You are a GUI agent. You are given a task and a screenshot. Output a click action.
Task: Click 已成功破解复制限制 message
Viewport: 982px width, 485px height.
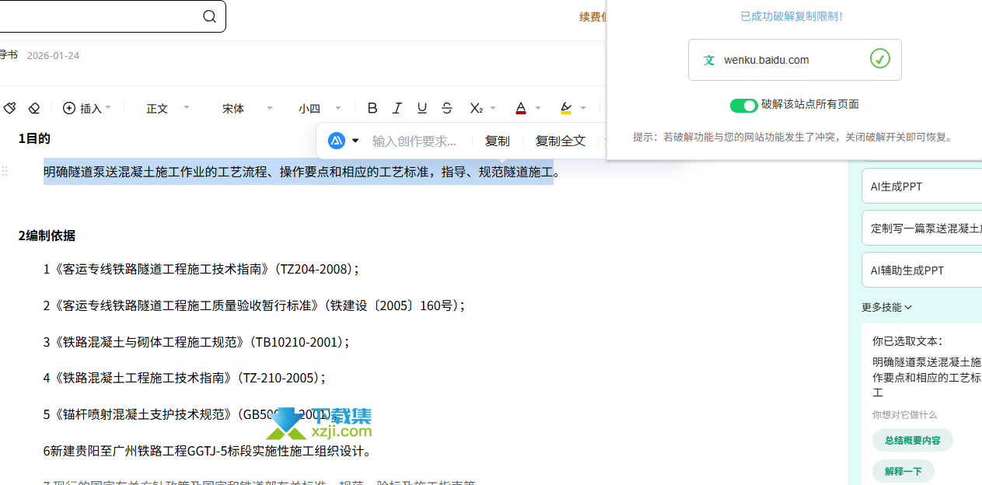pyautogui.click(x=792, y=16)
